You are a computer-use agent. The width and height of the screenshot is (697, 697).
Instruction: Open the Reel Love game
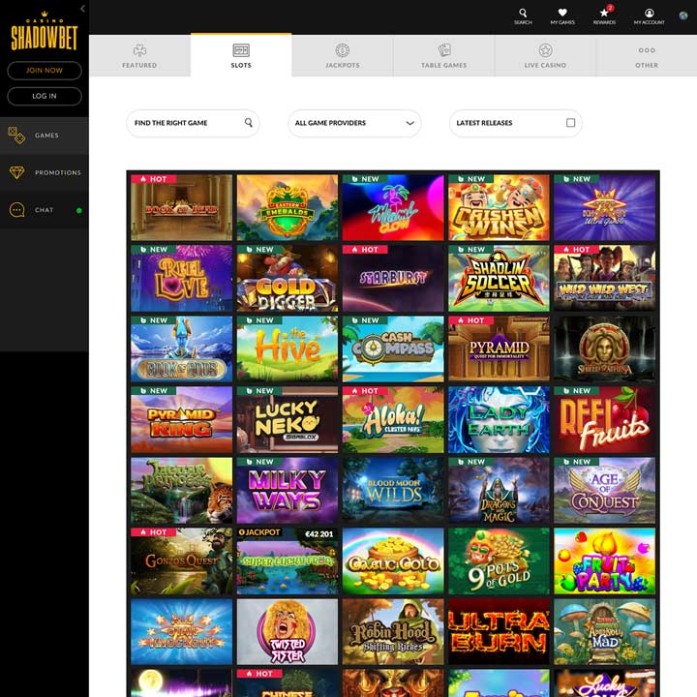click(x=181, y=278)
